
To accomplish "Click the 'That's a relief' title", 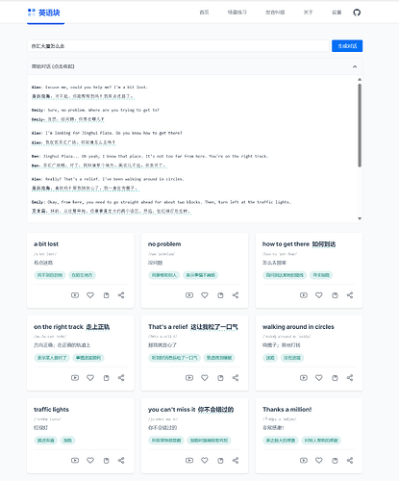I will click(167, 327).
